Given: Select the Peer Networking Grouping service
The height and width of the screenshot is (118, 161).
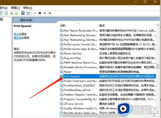Looking at the screenshot, I should coord(108,35).
